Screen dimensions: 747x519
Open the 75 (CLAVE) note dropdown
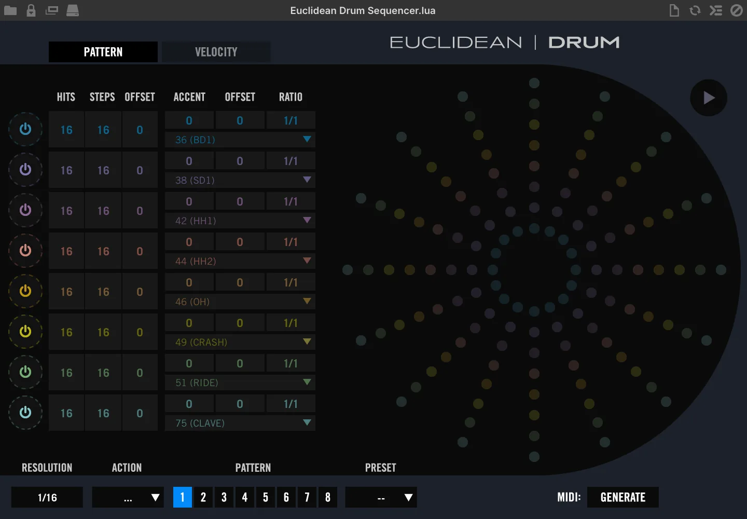[x=240, y=423]
